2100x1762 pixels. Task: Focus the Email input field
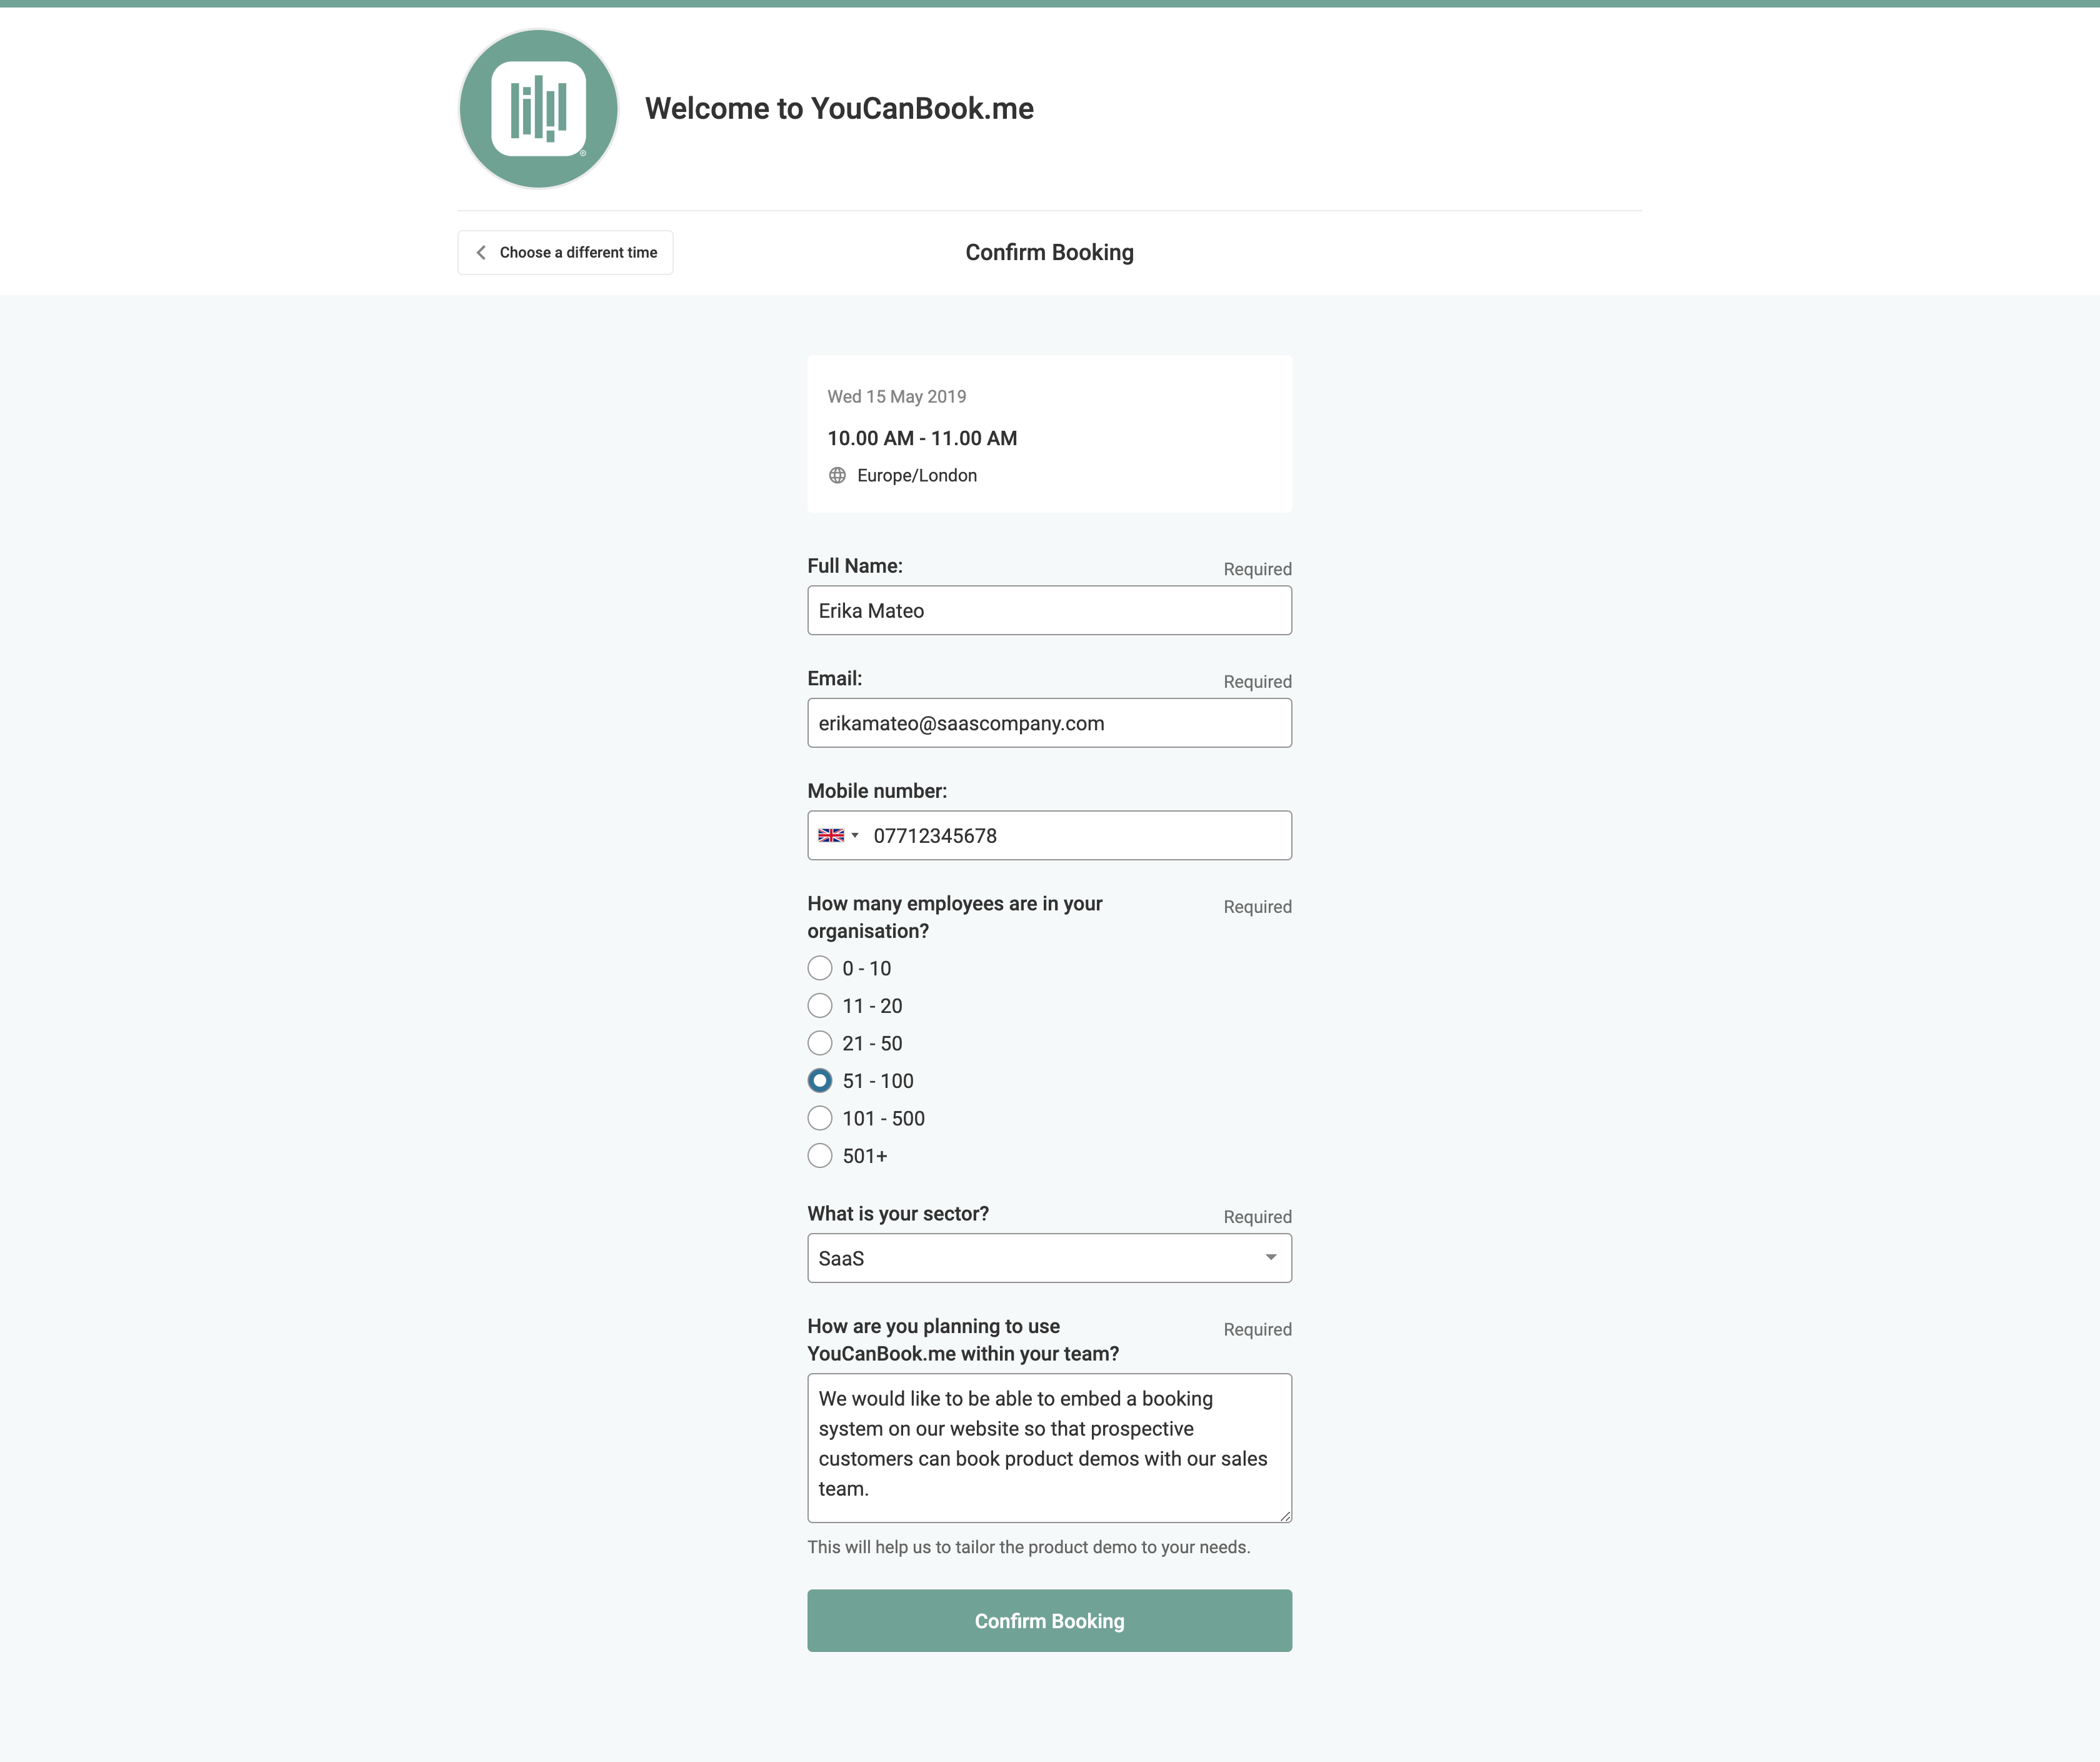coord(1049,723)
